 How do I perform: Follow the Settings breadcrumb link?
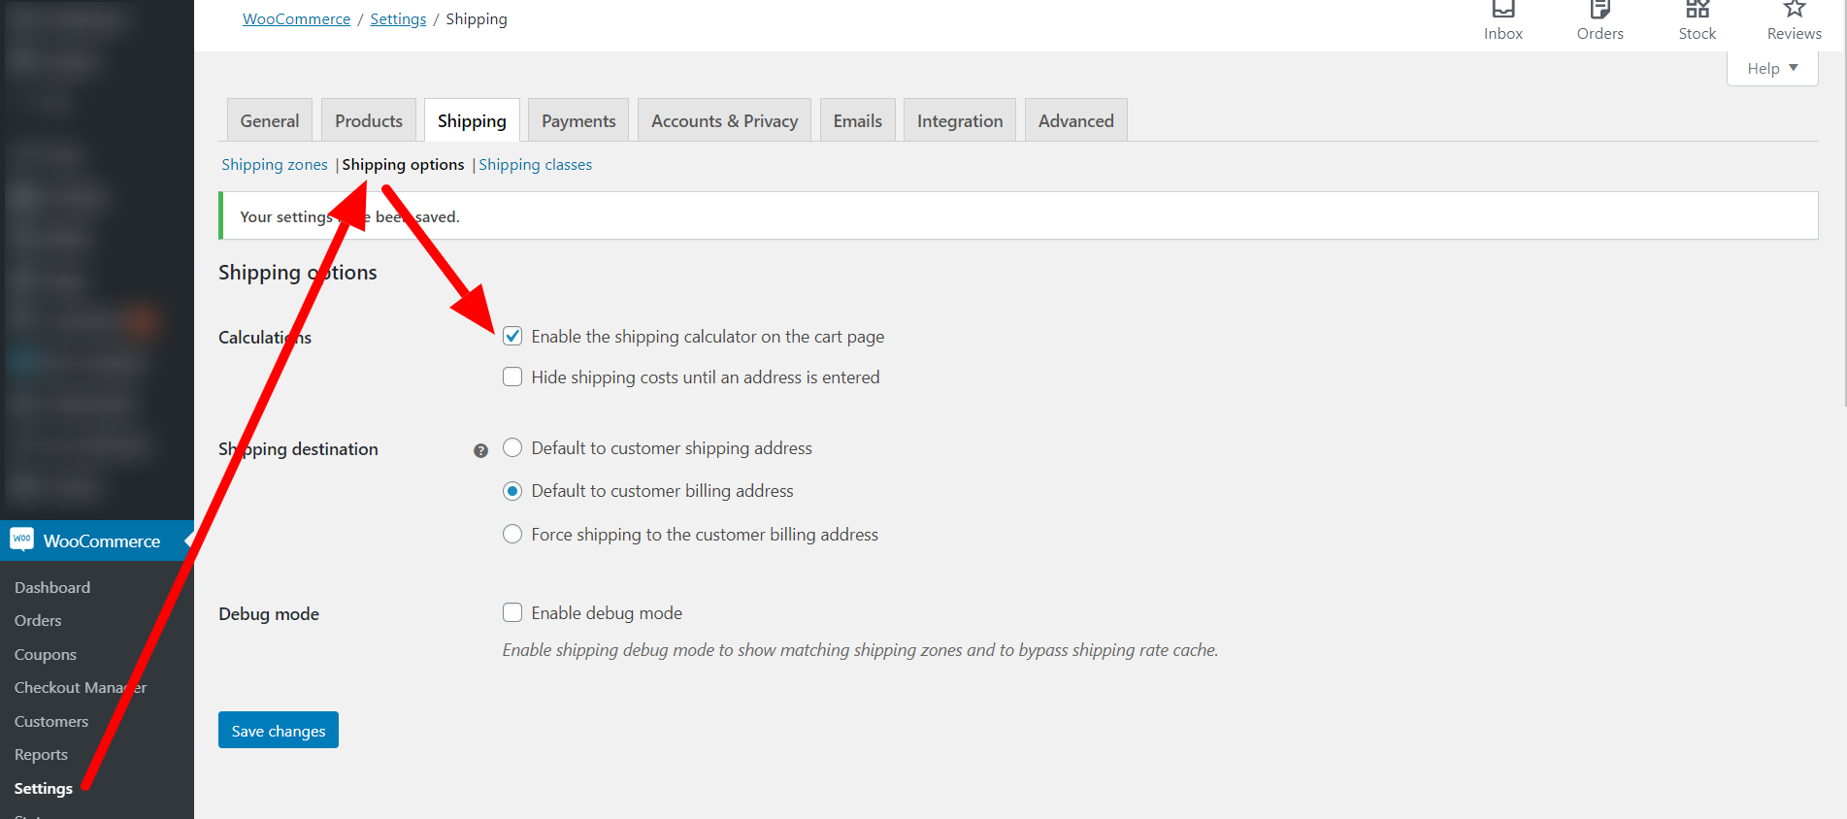point(398,19)
